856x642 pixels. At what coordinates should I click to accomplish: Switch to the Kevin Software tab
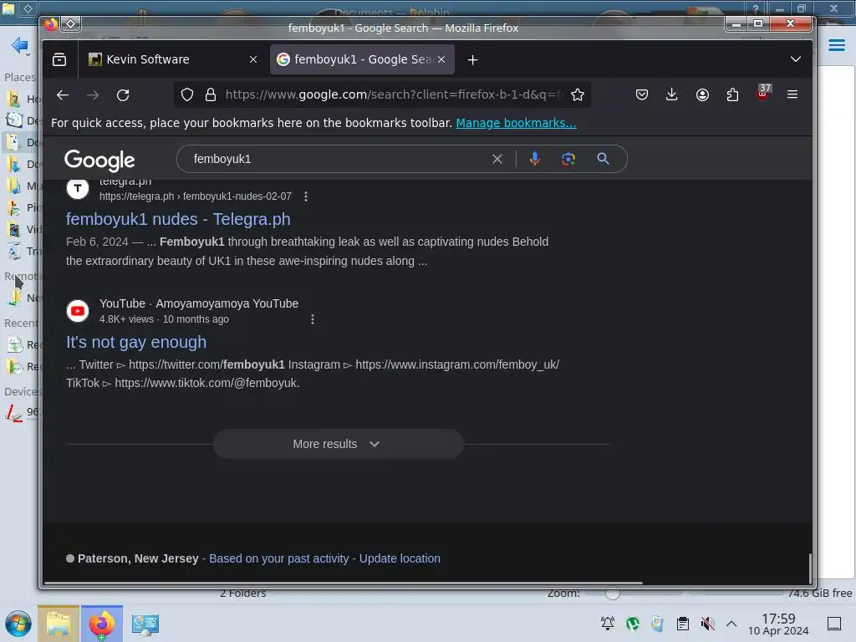(166, 59)
